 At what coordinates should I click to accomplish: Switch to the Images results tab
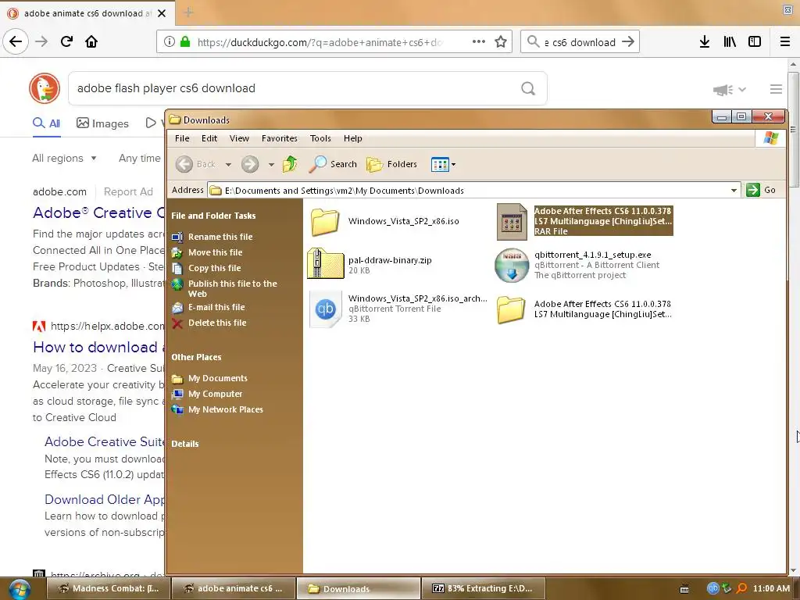[x=102, y=123]
